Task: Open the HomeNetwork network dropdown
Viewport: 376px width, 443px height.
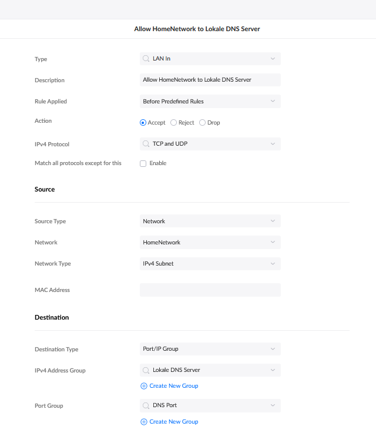Action: click(x=210, y=243)
